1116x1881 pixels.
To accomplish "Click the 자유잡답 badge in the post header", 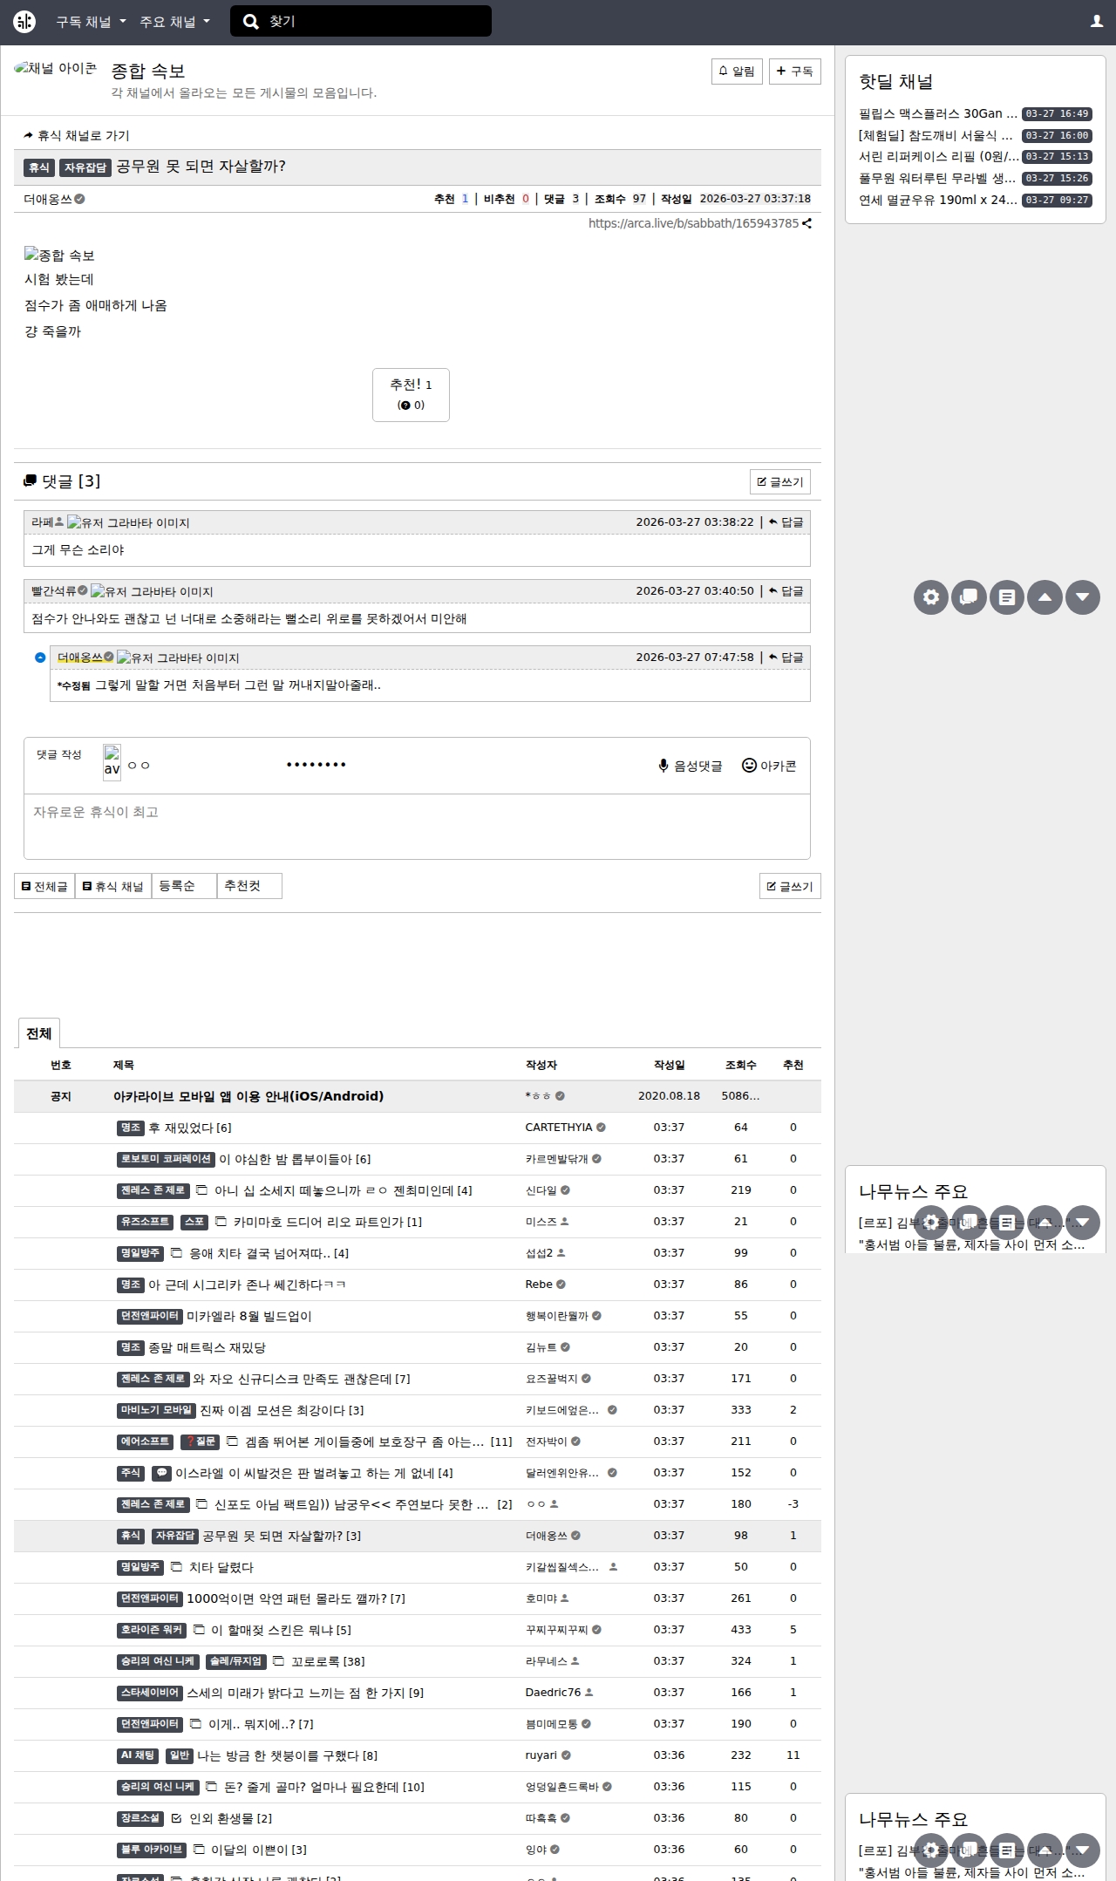I will coord(85,167).
